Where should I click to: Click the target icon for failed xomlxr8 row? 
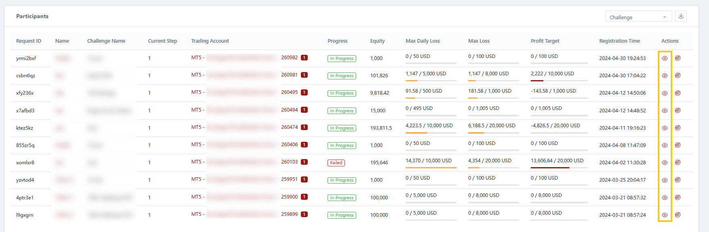click(x=678, y=163)
